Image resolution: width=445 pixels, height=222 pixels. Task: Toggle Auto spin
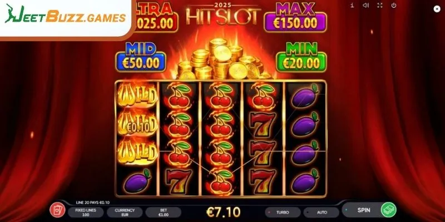(322, 212)
